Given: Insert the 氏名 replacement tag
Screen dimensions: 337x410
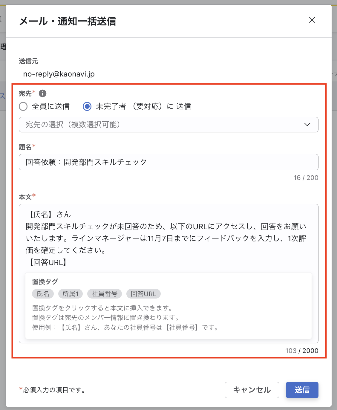Looking at the screenshot, I should 43,294.
